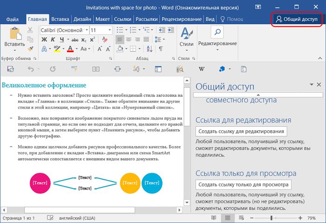Click the Cut scissors icon
This screenshot has width=326, height=223.
(30, 30)
